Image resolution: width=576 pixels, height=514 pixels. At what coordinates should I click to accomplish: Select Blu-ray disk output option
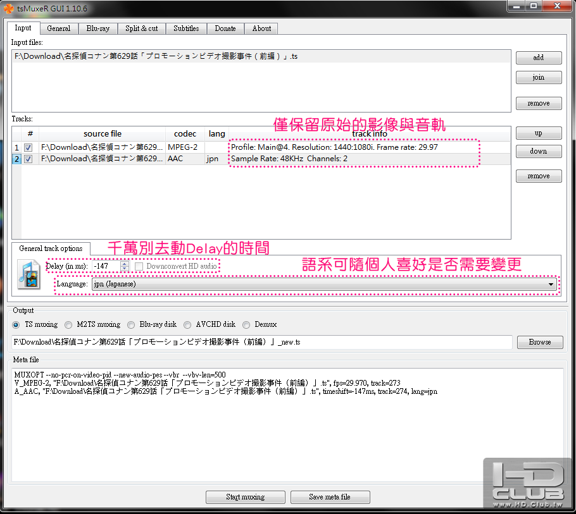(131, 325)
